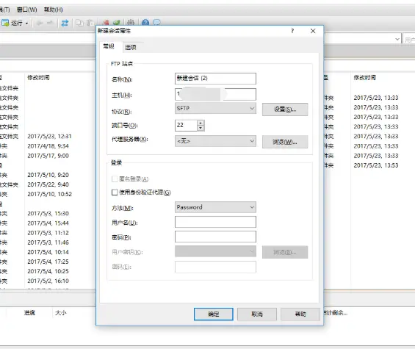
Task: Switch to the 选项 tab
Action: (x=131, y=48)
